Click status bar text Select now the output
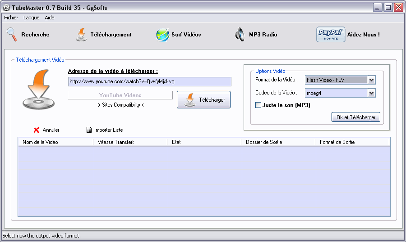Image resolution: width=406 pixels, height=242 pixels. click(x=42, y=236)
